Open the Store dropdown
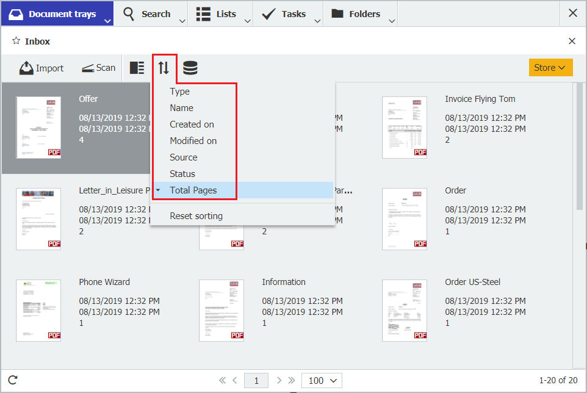Viewport: 587px width, 393px height. point(550,68)
